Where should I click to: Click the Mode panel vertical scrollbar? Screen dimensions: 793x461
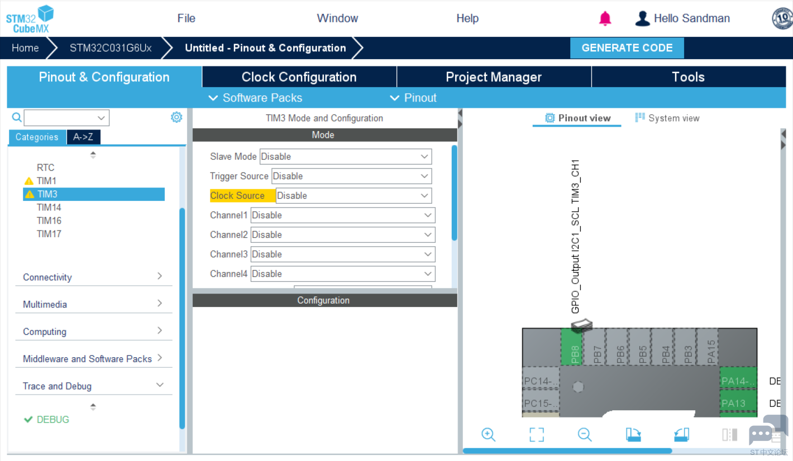(x=454, y=193)
